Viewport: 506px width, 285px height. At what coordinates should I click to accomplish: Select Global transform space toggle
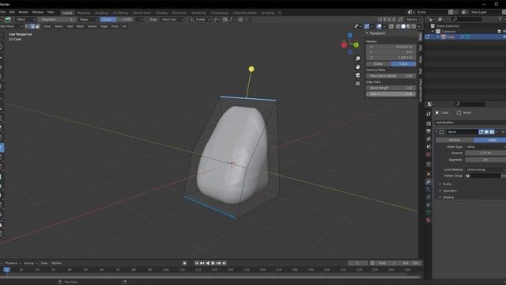tap(378, 64)
